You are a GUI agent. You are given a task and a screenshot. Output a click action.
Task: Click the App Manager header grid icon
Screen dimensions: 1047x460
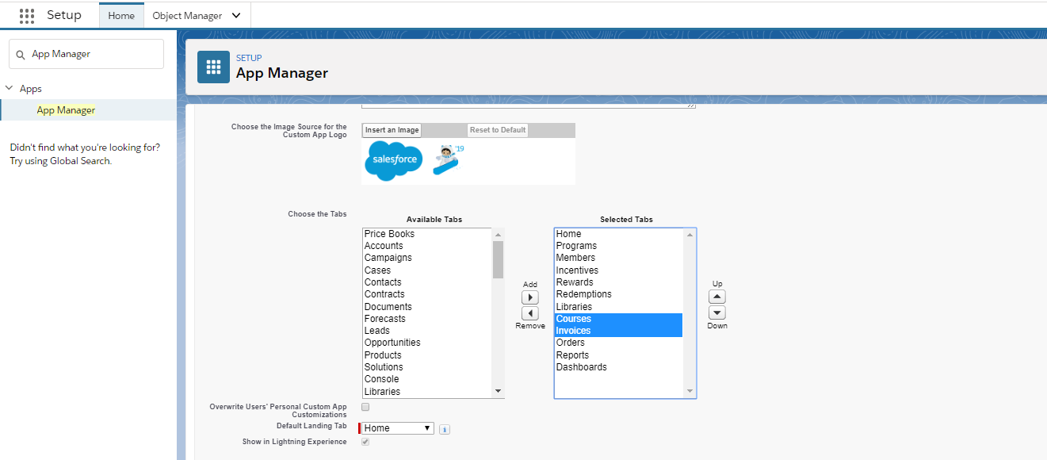[213, 67]
